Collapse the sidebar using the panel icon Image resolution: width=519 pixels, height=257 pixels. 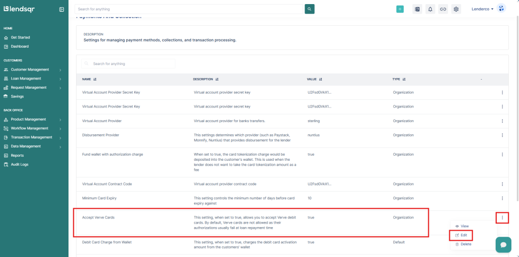61,9
